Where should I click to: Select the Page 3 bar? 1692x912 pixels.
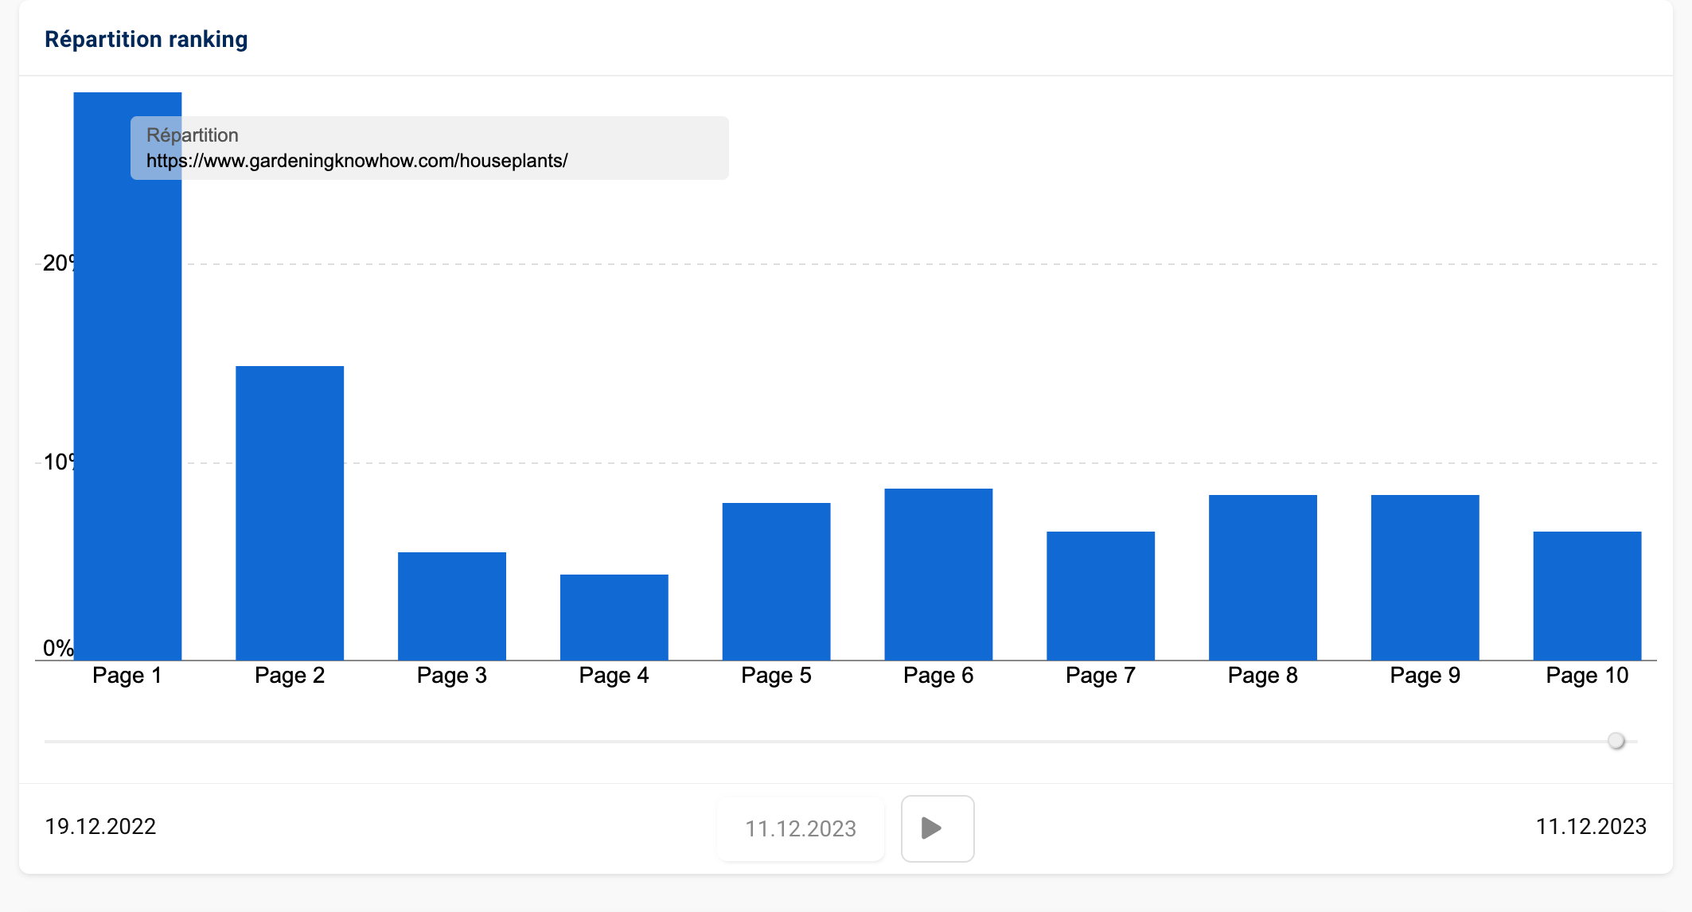(x=452, y=606)
